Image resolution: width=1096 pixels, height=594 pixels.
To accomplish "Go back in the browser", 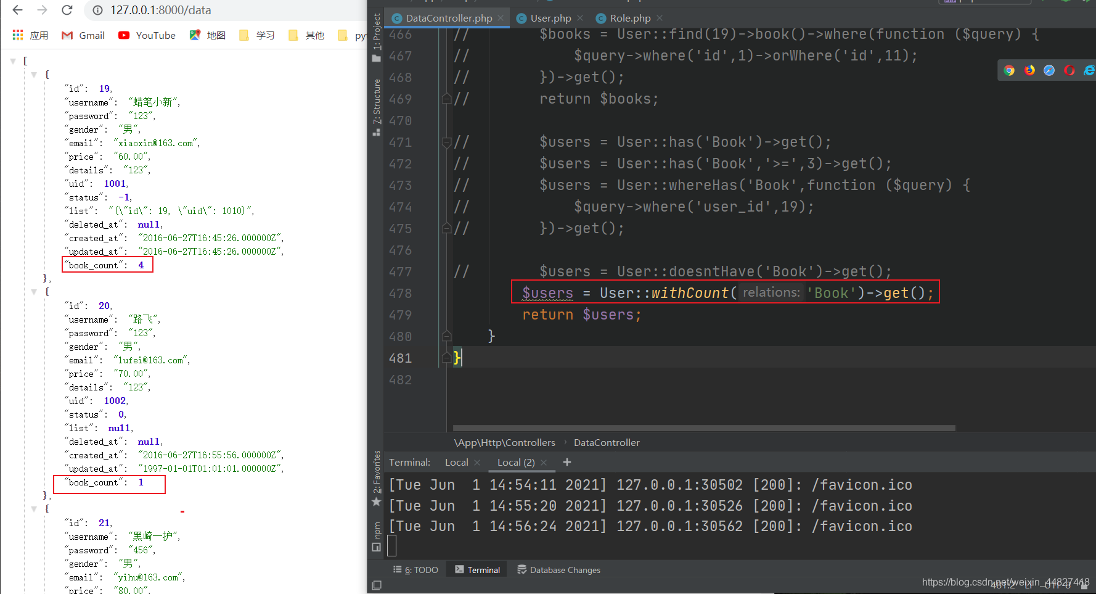I will tap(17, 10).
